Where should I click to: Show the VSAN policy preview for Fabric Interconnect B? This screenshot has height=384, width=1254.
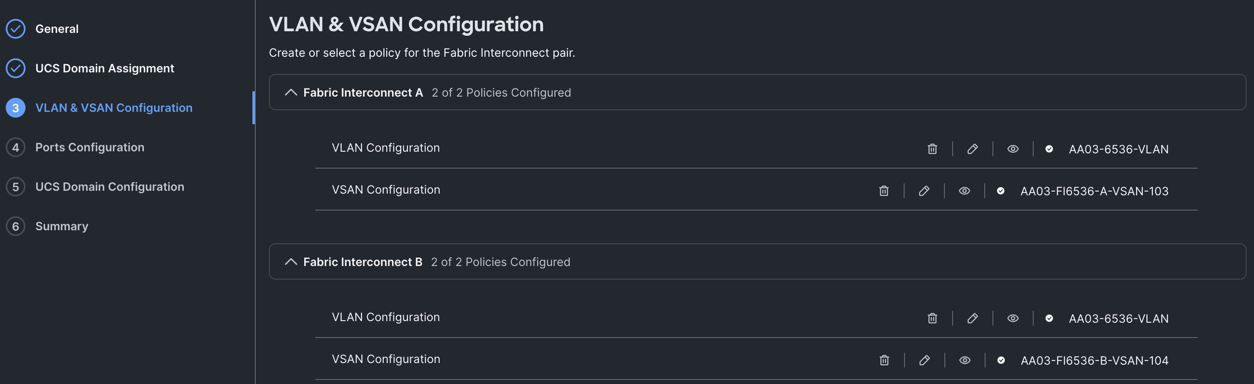[x=965, y=360]
